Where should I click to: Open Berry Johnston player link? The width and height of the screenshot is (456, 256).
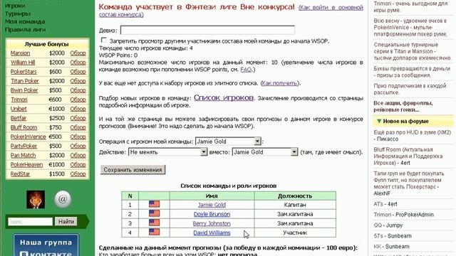(212, 223)
